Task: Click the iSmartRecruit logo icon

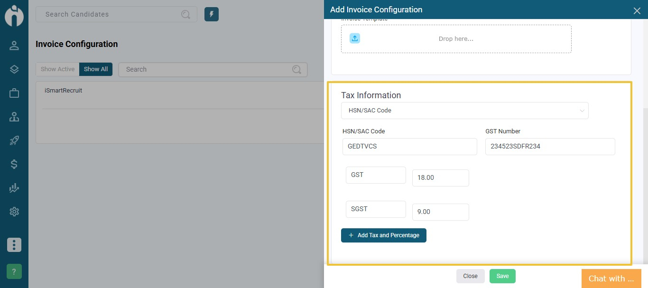Action: (x=14, y=16)
